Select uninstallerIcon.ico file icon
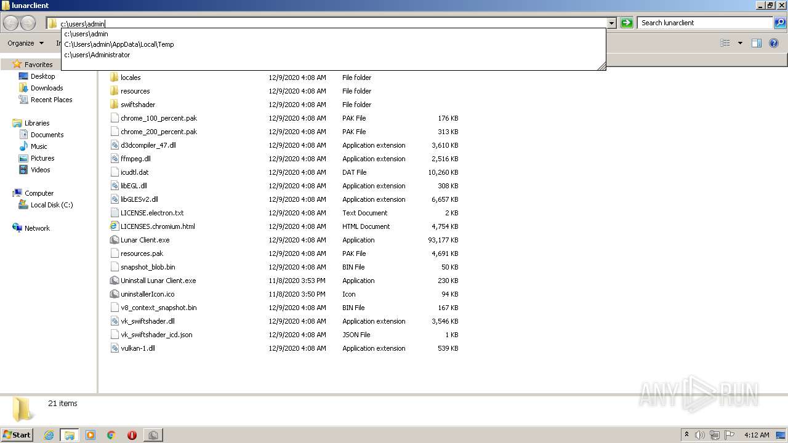Screen dimensions: 788x443 tap(114, 294)
